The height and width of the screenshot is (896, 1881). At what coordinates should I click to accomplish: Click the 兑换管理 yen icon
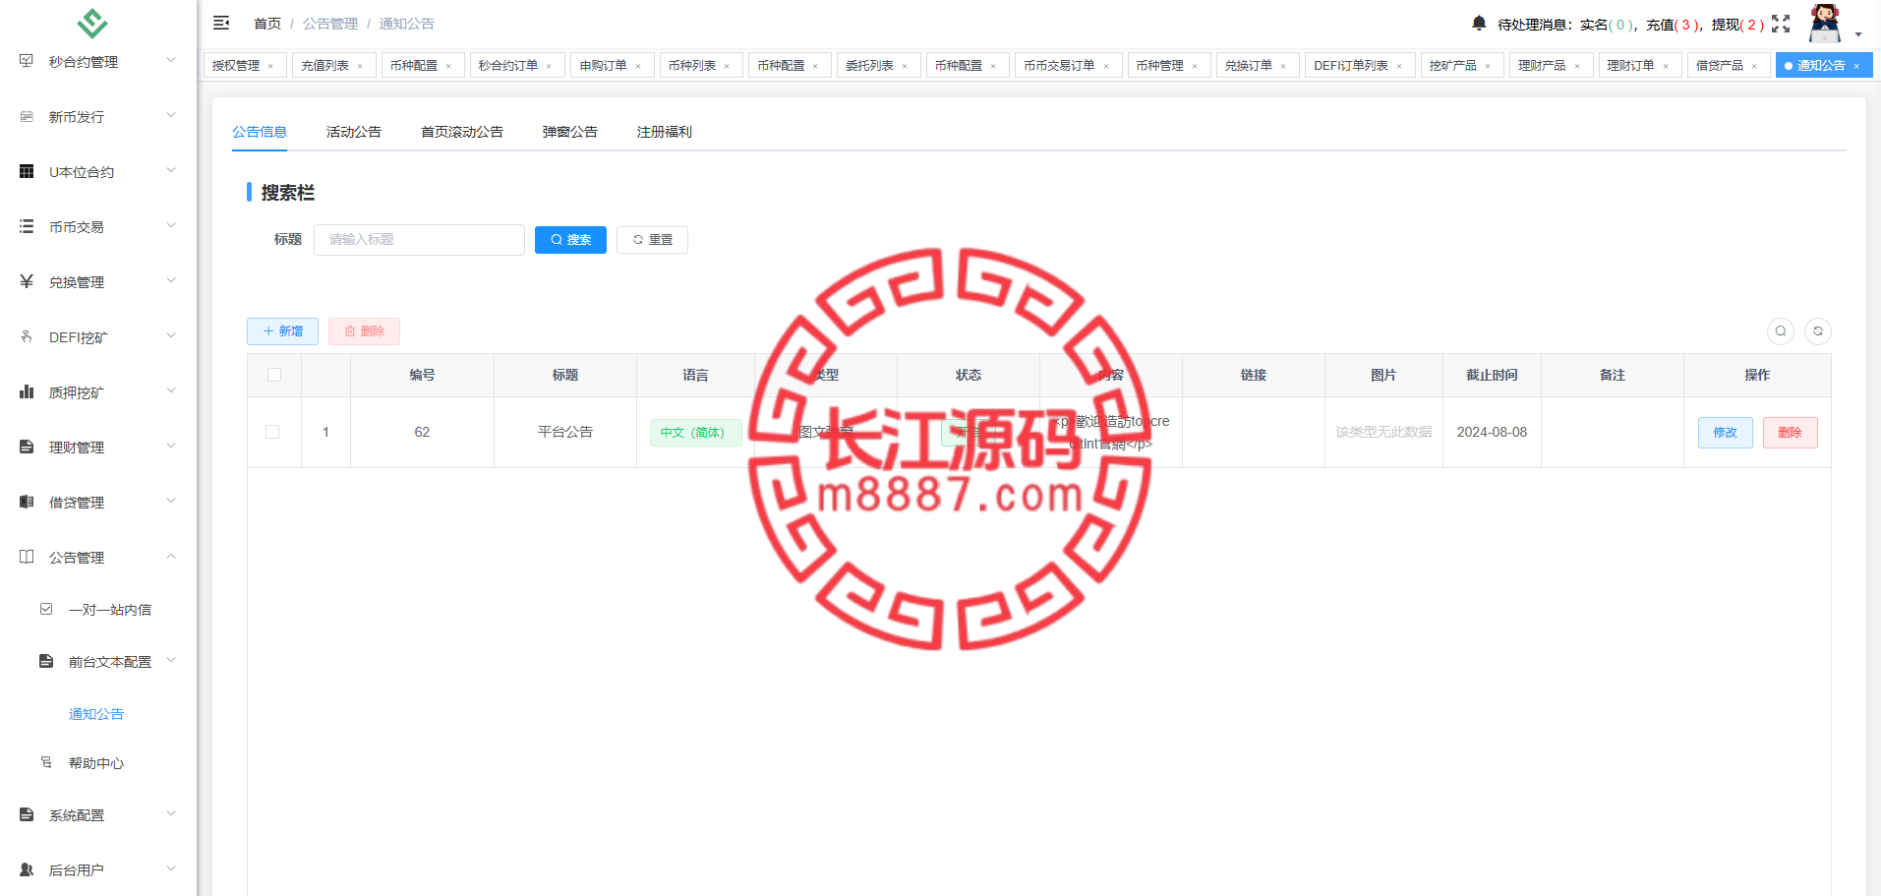point(27,281)
